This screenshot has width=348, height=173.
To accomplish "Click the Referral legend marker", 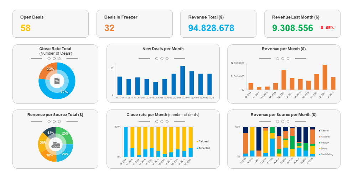I will [319, 131].
